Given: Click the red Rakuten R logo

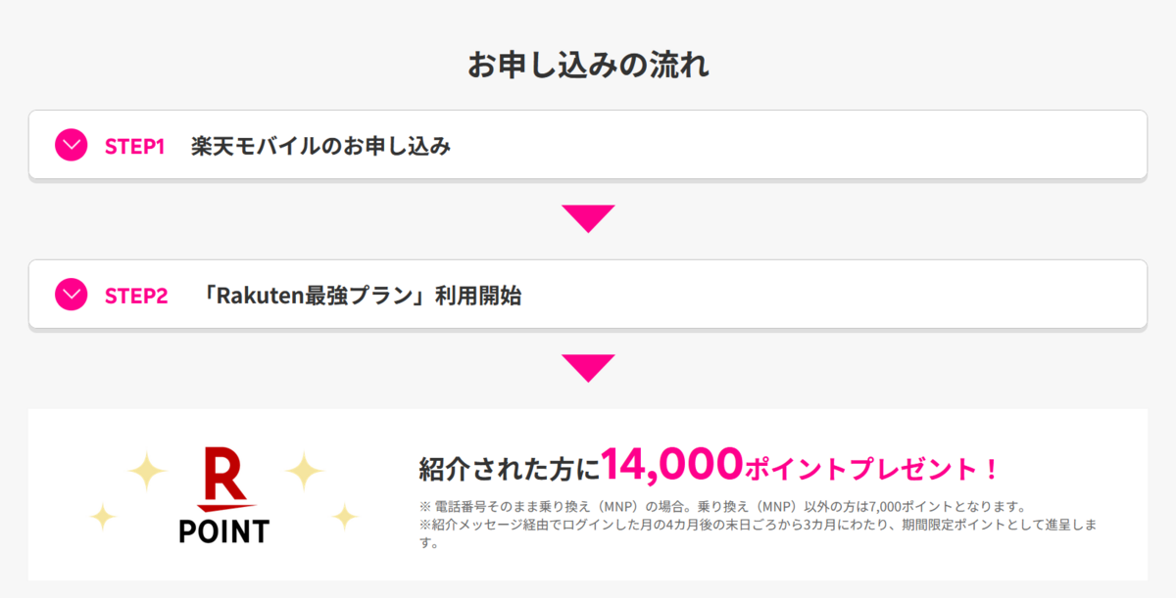Looking at the screenshot, I should click(225, 480).
